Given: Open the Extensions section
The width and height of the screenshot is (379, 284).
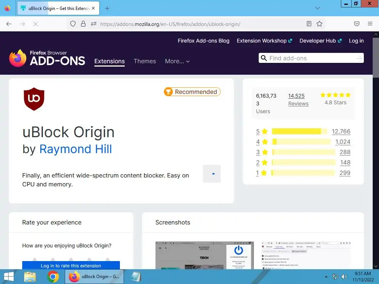Looking at the screenshot, I should [110, 61].
